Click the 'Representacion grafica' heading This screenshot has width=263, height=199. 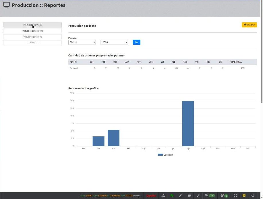(x=83, y=88)
